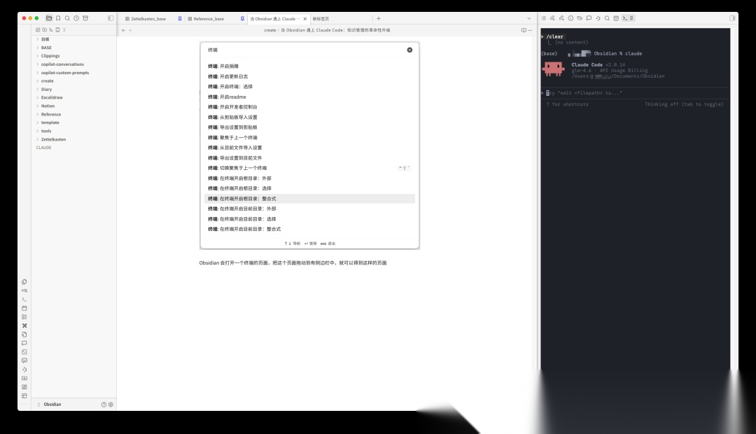Viewport: 756px width, 434px height.
Task: Collapse all folders in file explorer
Action: pos(64,30)
